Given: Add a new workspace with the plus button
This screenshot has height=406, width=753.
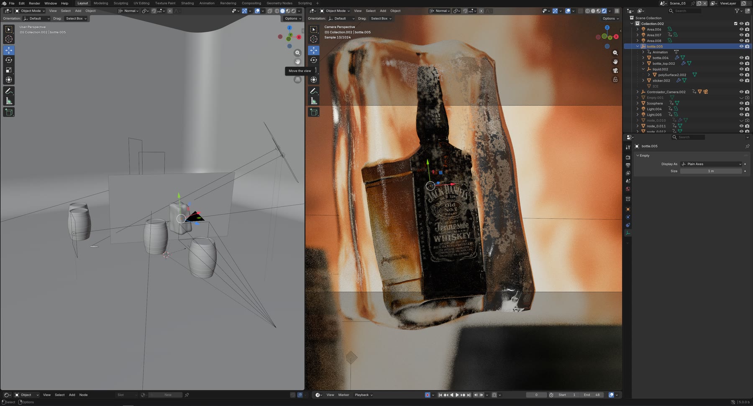Looking at the screenshot, I should click(x=318, y=3).
